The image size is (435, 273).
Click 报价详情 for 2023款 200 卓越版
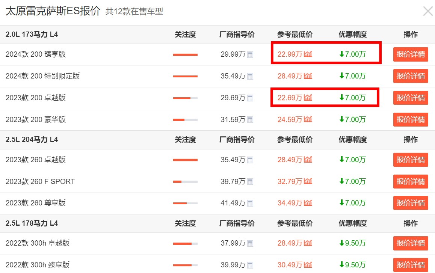point(411,98)
